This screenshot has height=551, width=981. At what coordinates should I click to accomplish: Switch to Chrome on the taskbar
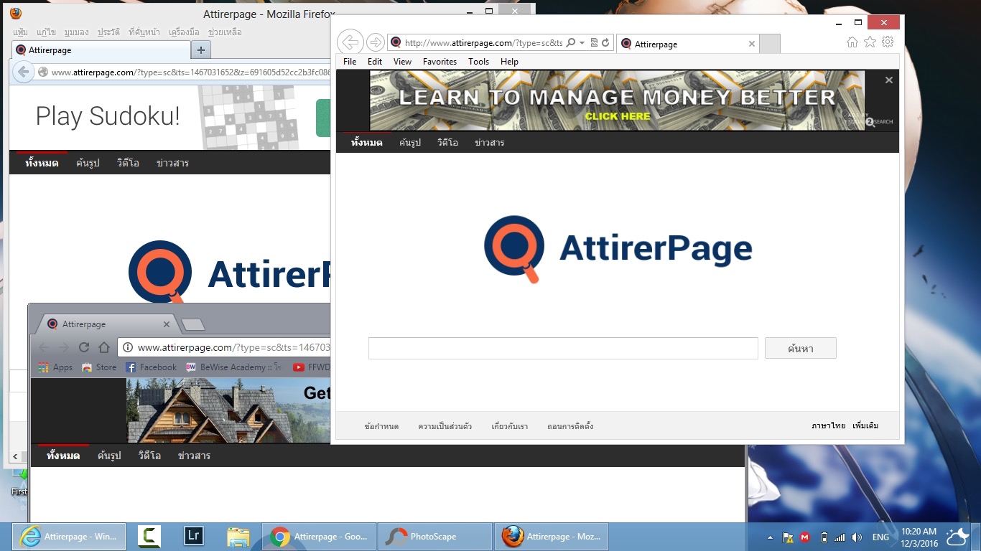(320, 537)
